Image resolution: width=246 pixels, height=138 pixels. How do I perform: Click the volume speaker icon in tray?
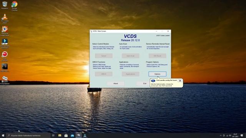coord(230,135)
